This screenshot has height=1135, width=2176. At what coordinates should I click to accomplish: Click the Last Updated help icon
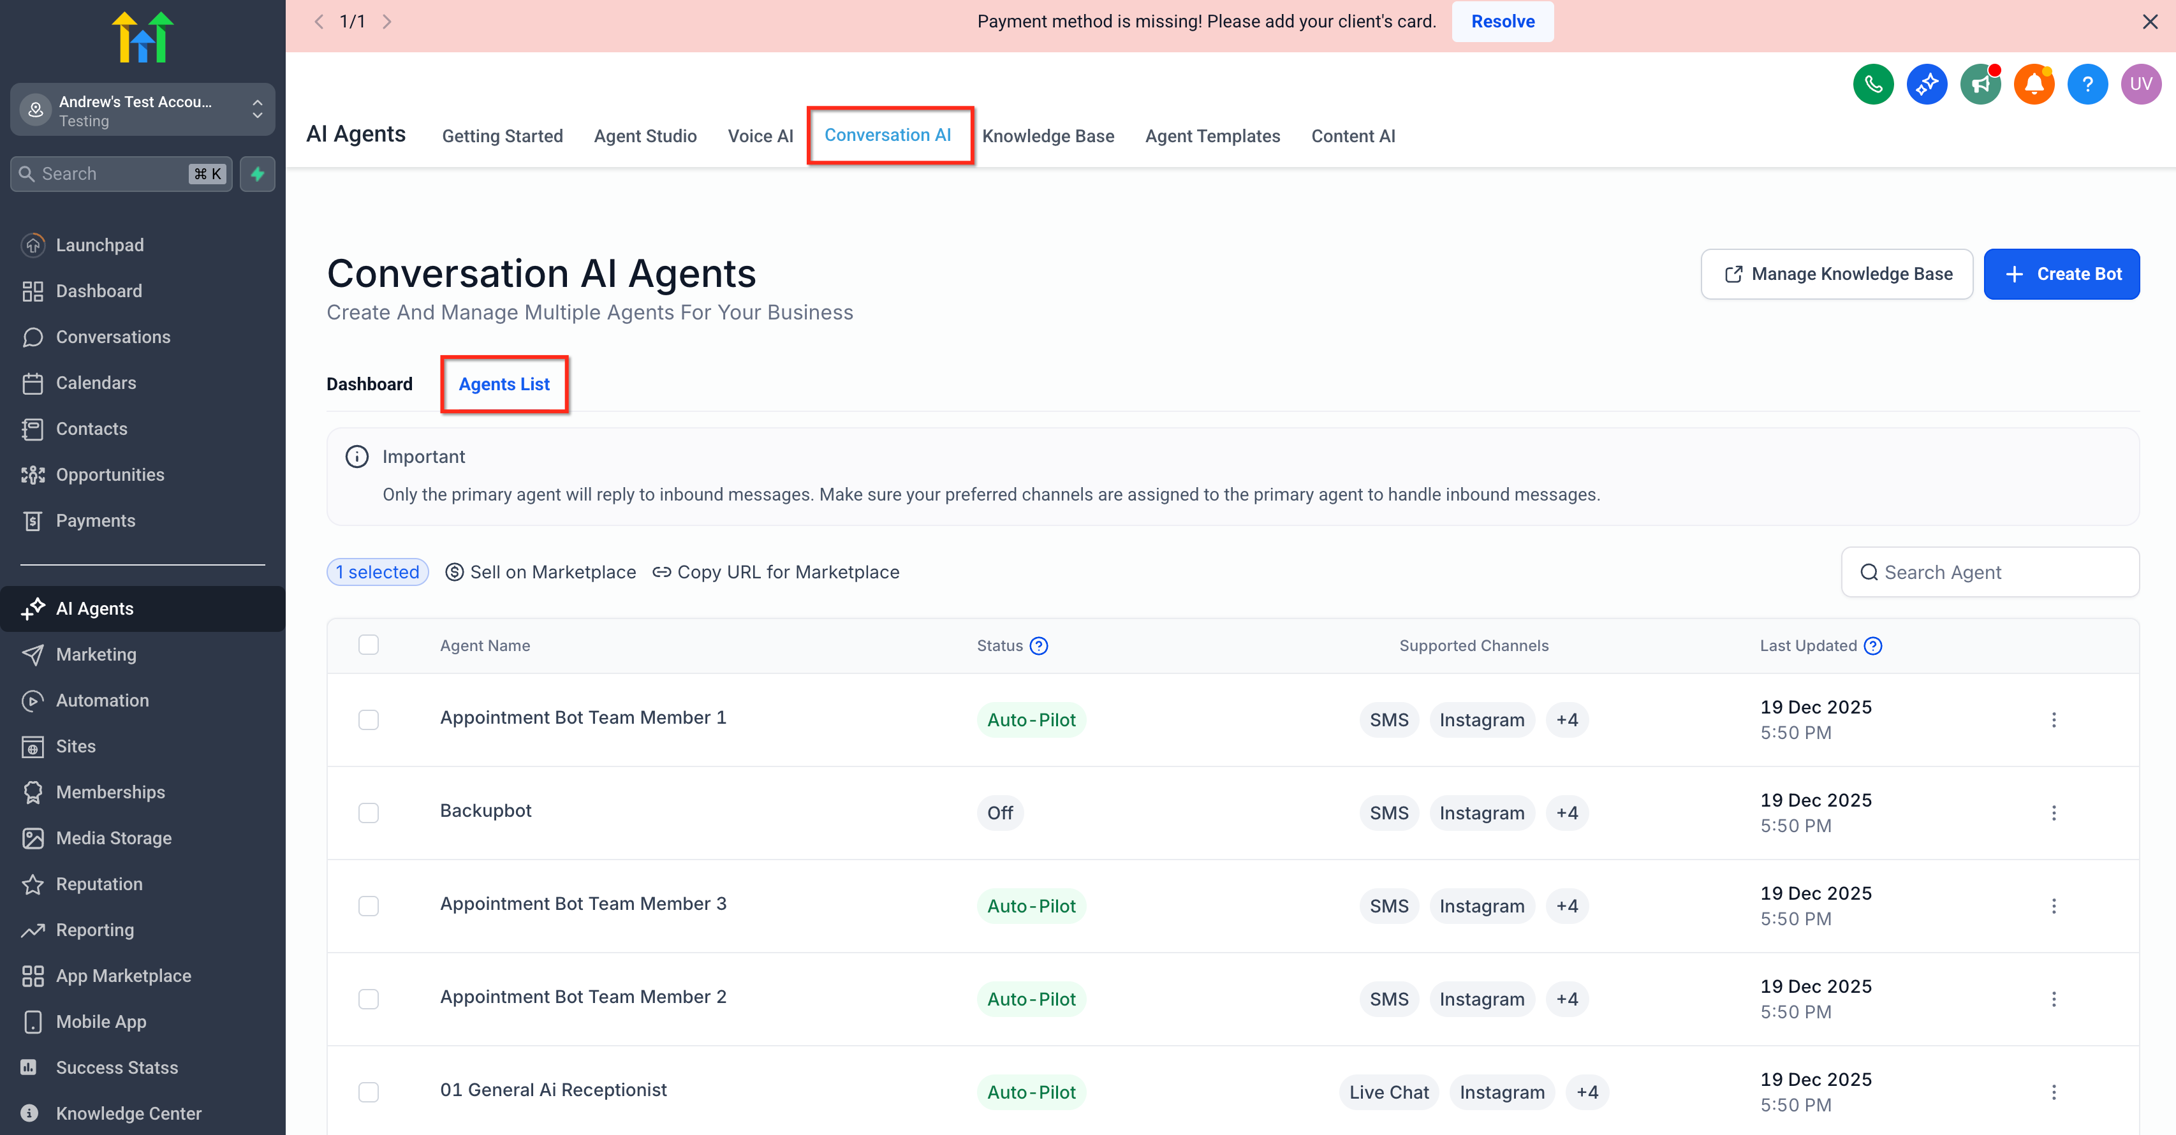(x=1872, y=646)
